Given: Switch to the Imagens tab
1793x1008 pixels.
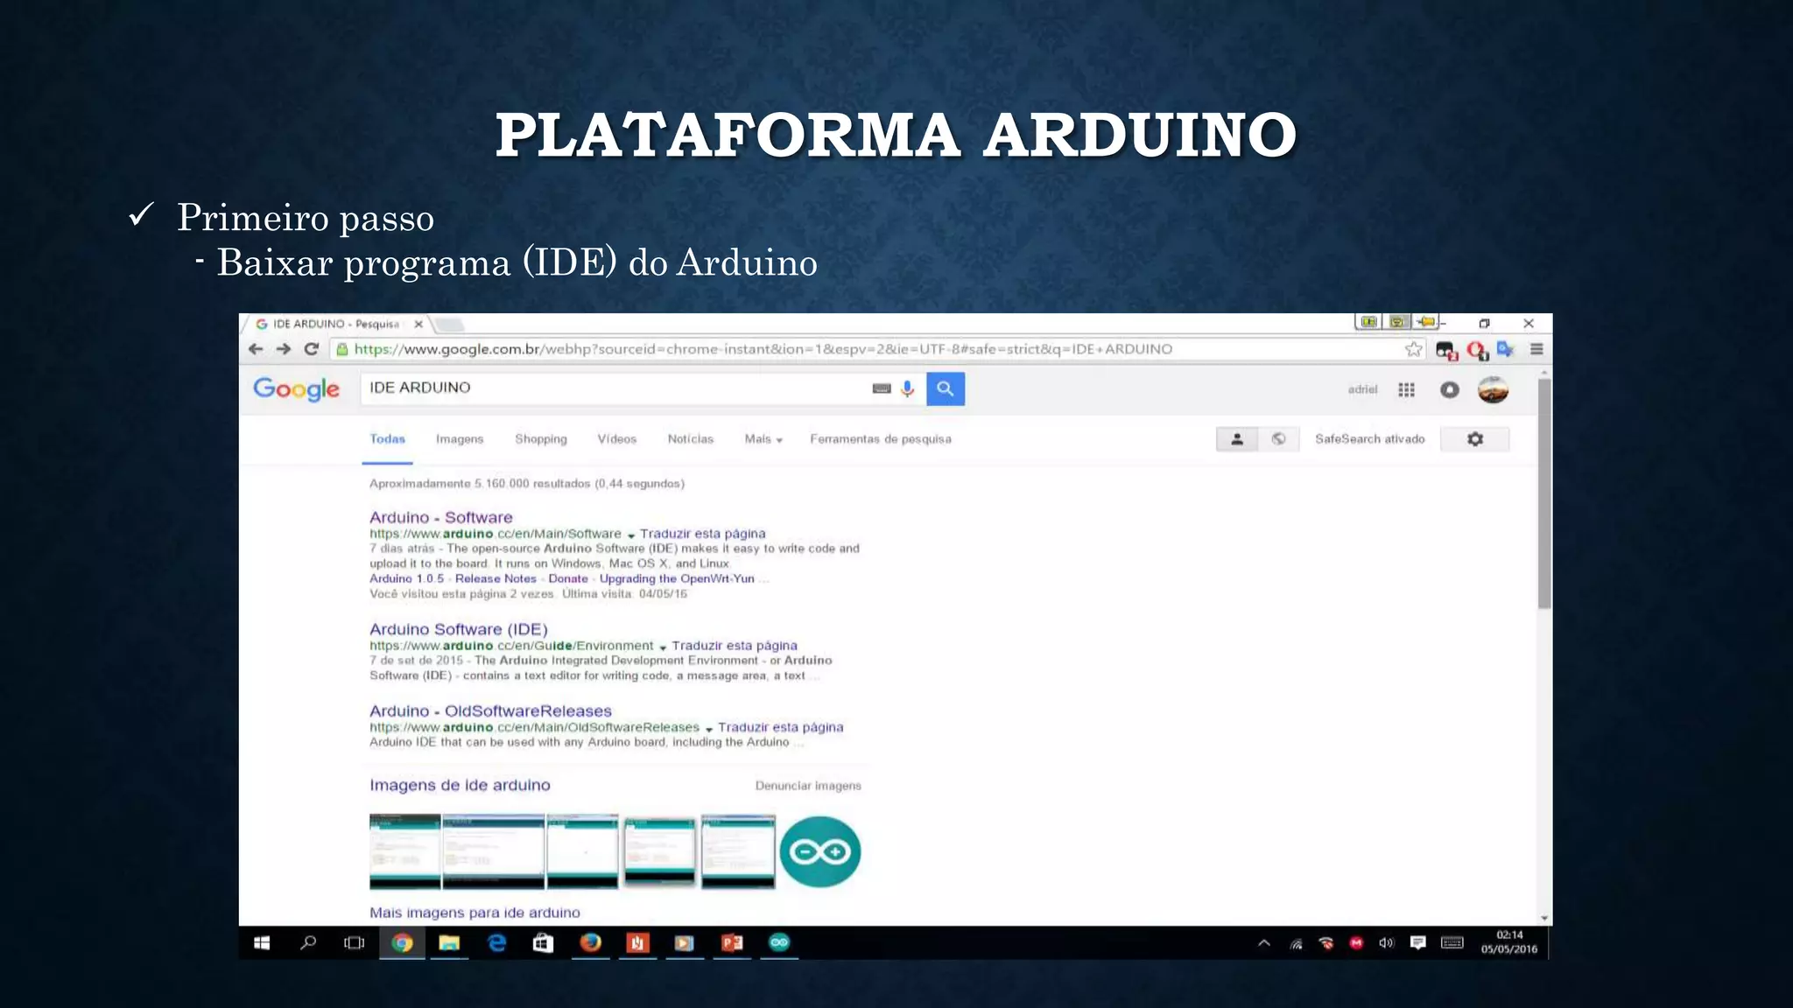Looking at the screenshot, I should [x=460, y=439].
